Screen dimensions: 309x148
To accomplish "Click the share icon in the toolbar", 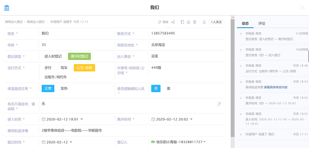I will [x=173, y=22].
